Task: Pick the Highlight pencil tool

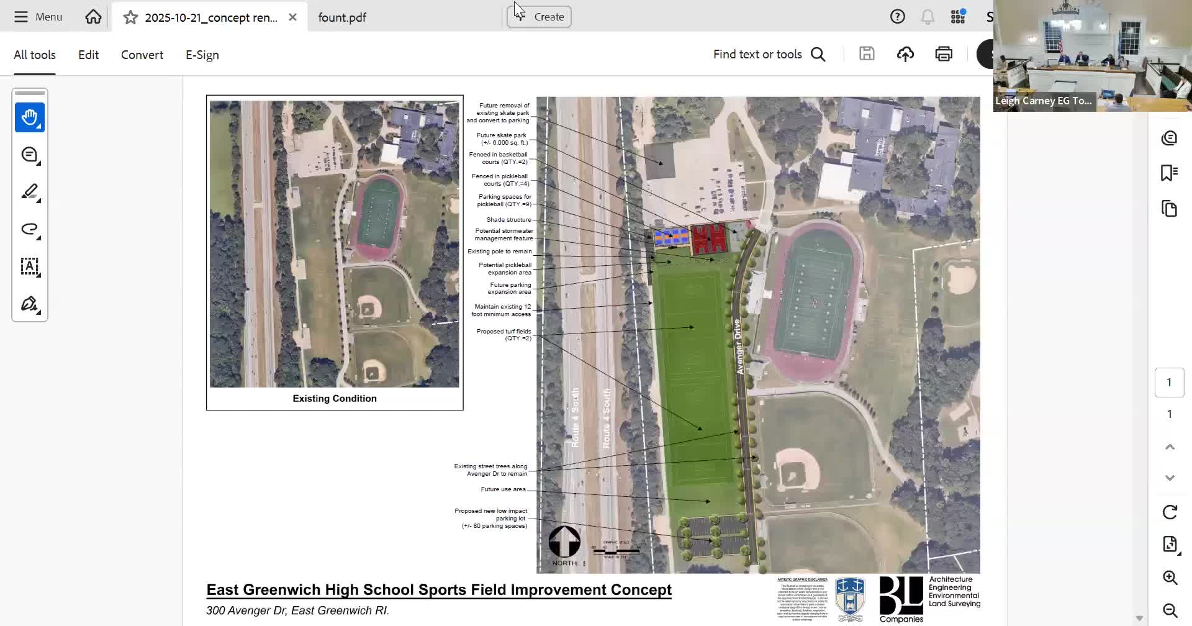Action: tap(30, 192)
